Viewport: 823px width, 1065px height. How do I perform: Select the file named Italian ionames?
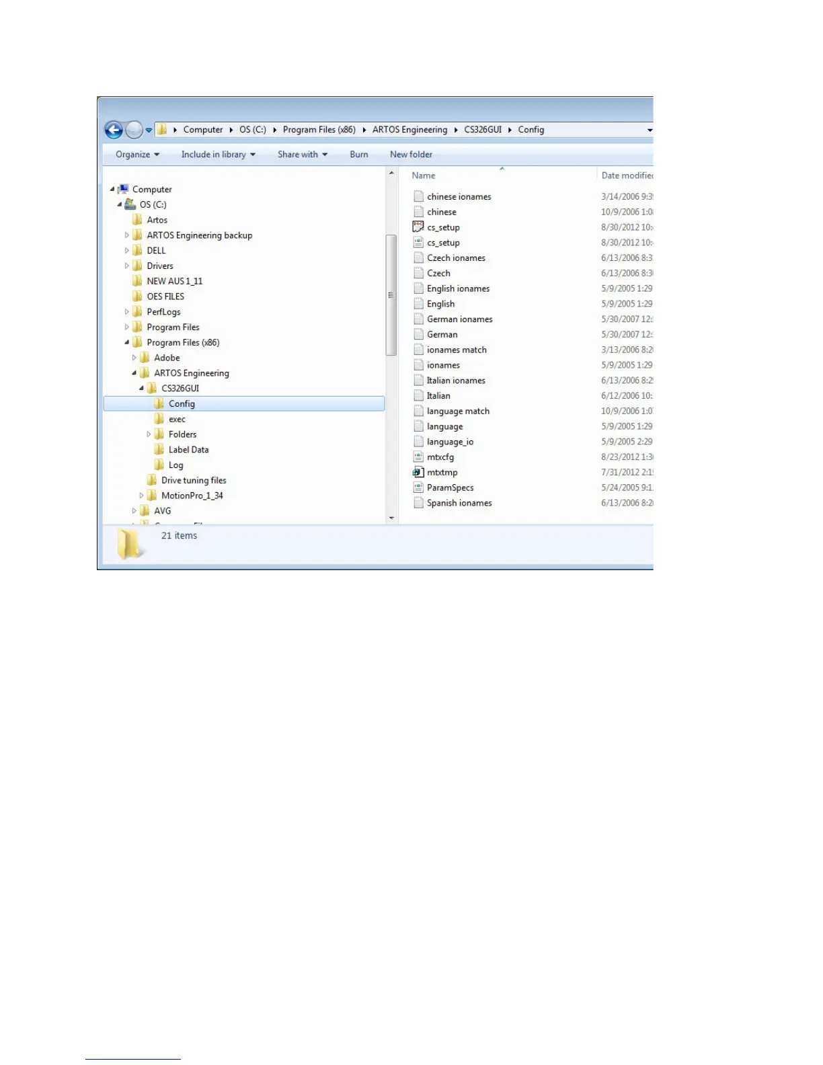pos(456,381)
